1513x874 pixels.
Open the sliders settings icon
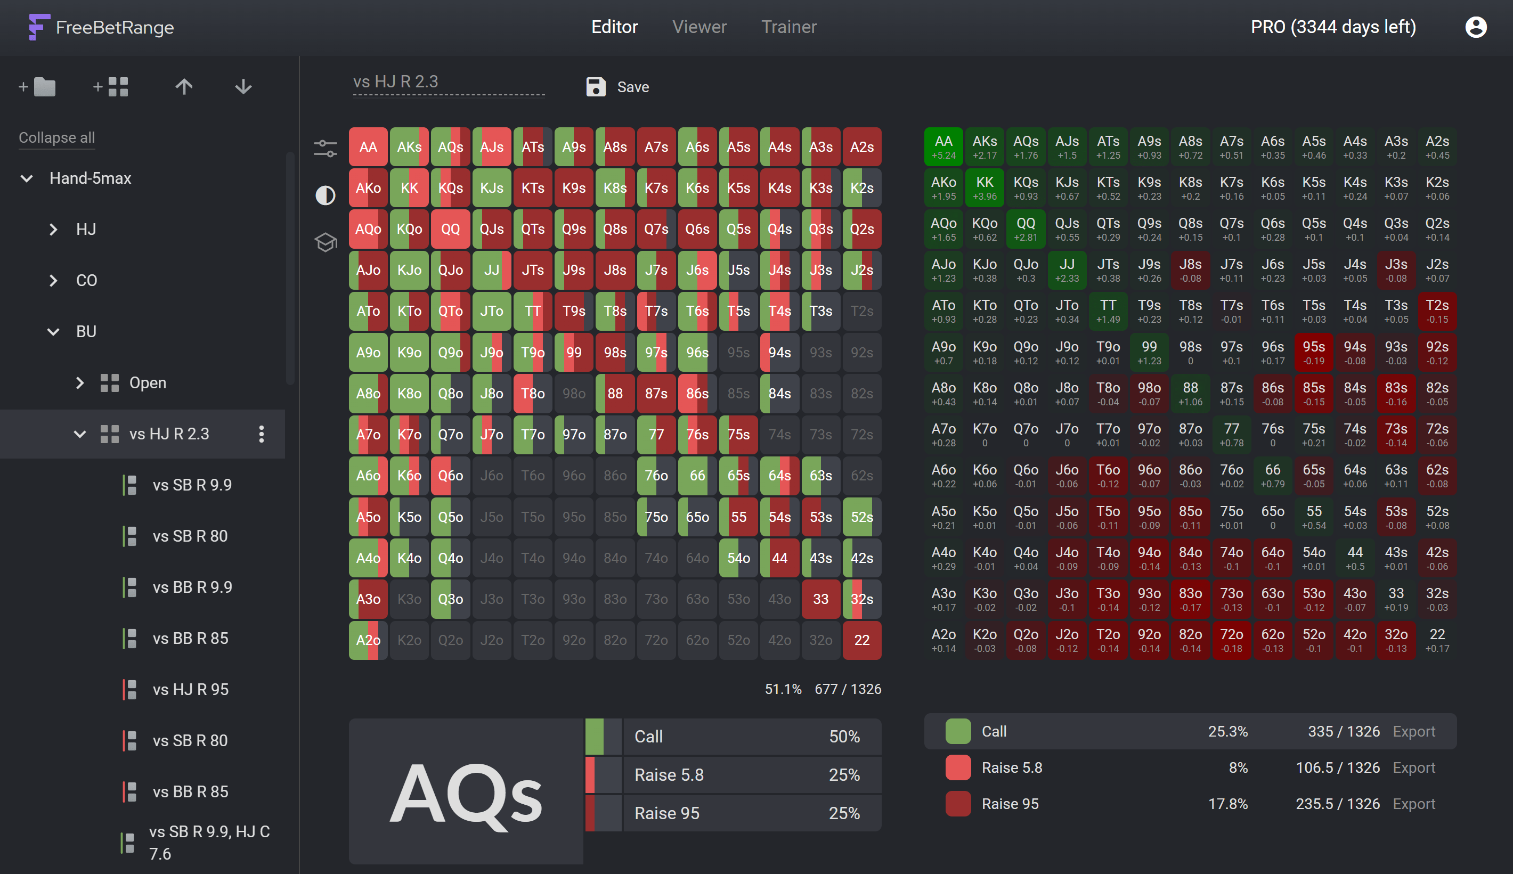[326, 148]
